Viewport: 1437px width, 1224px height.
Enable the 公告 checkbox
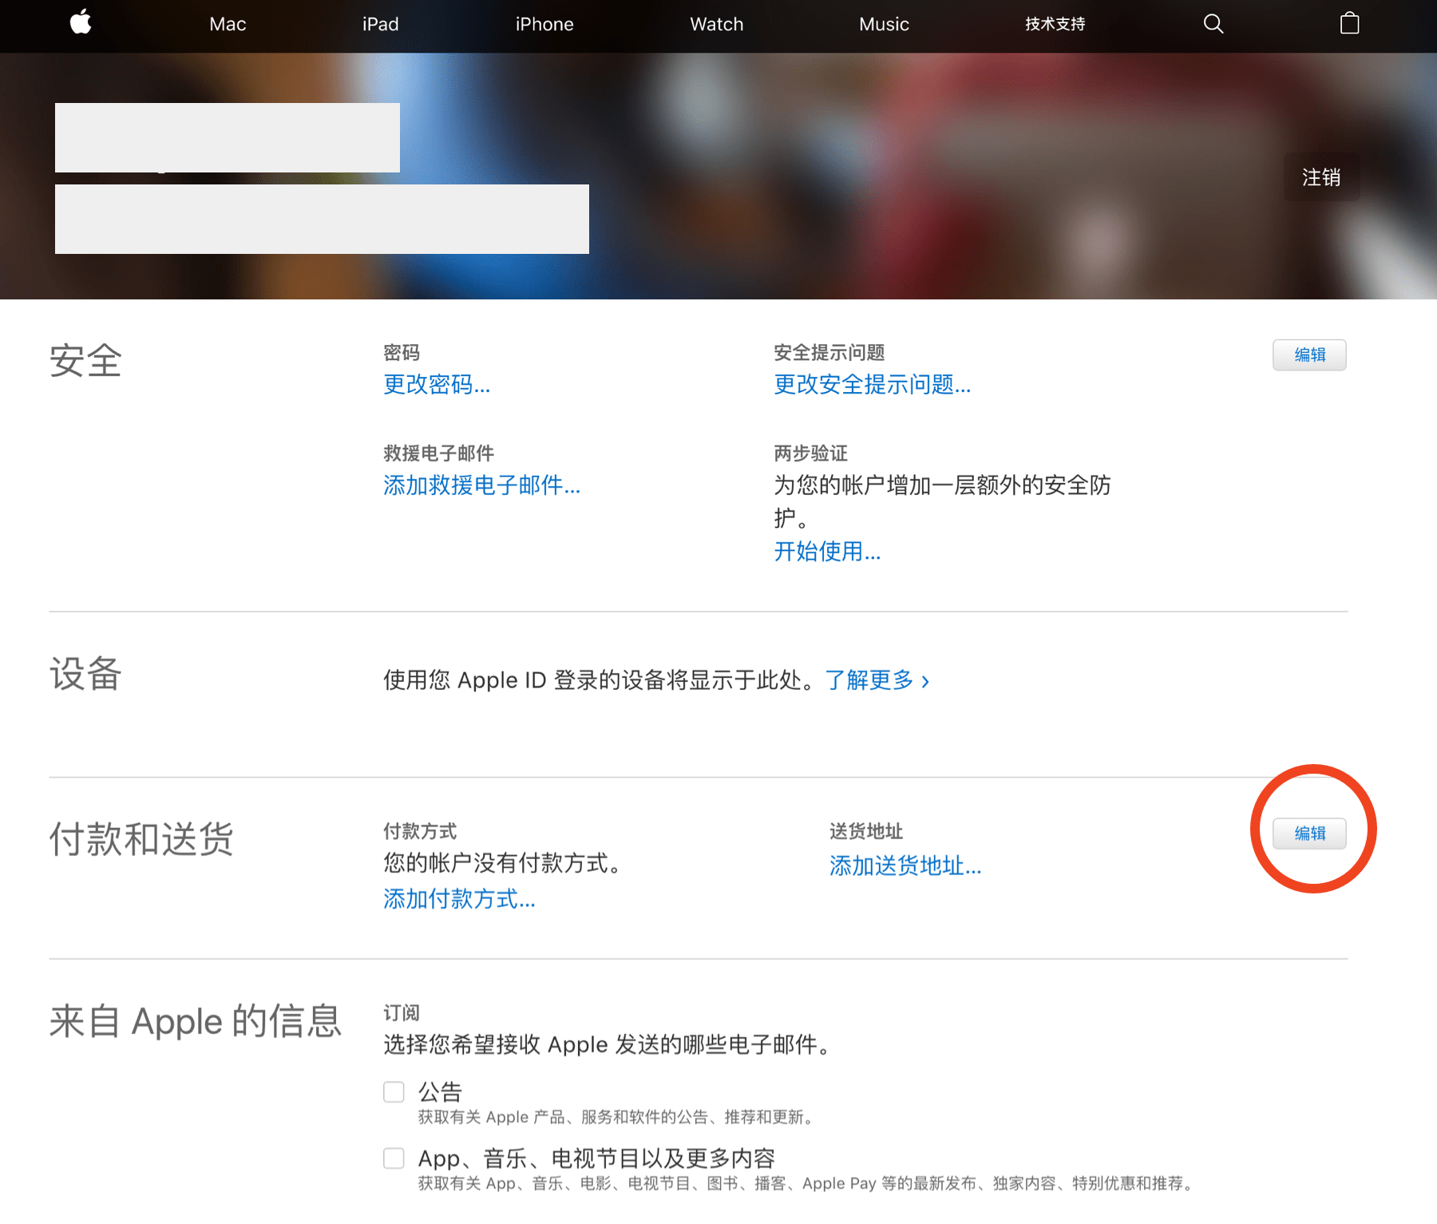pos(394,1091)
